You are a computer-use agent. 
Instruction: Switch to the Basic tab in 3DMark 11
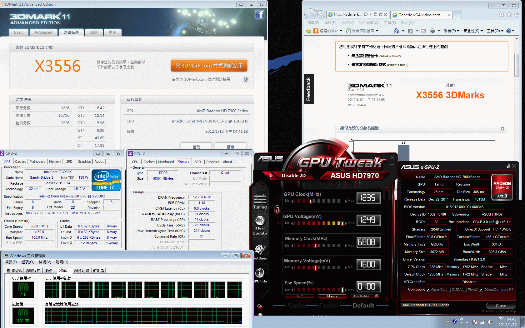(19, 32)
